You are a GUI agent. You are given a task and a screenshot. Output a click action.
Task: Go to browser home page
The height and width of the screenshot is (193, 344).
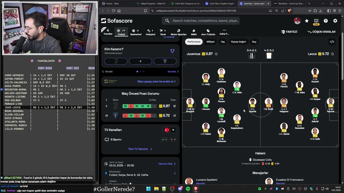[x=119, y=11]
